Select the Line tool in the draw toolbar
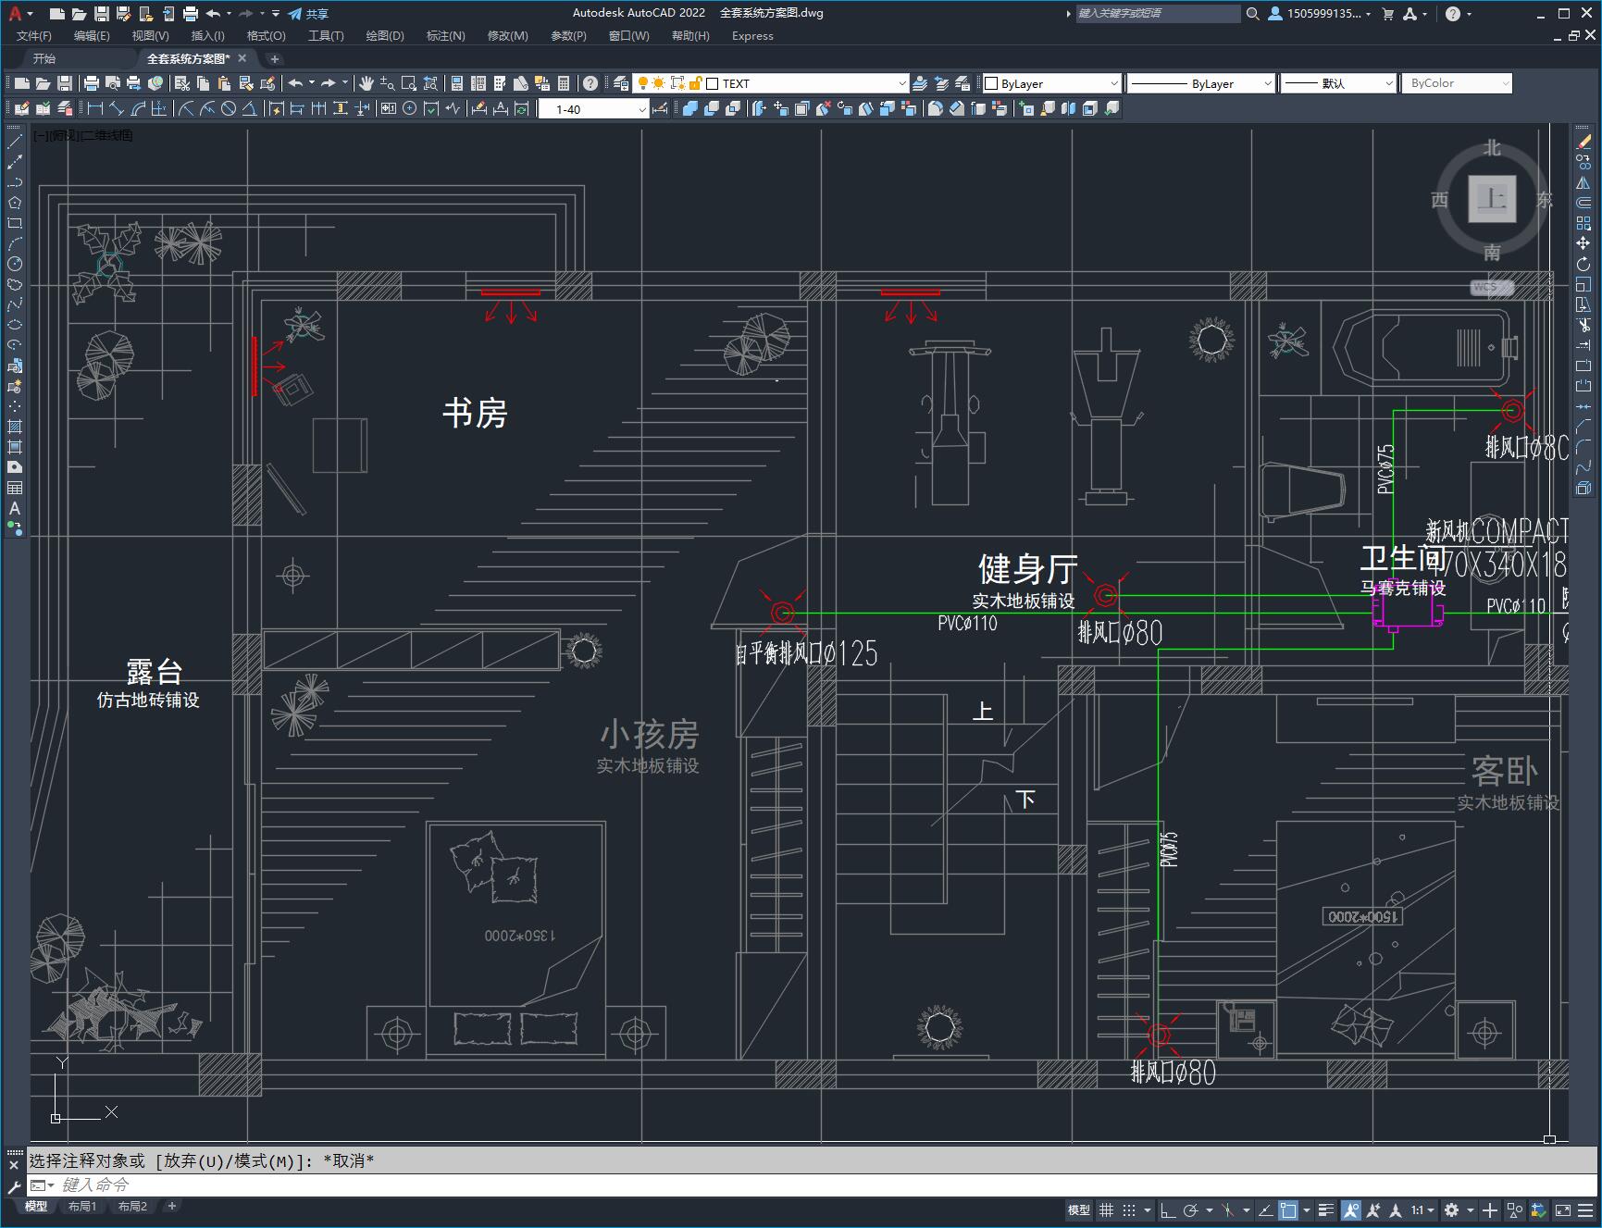1602x1228 pixels. pyautogui.click(x=15, y=142)
